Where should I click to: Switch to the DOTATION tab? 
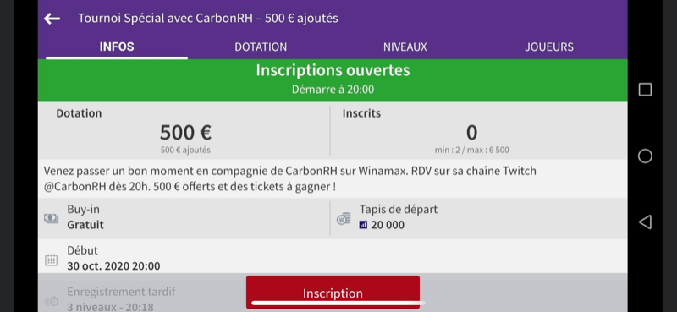(261, 47)
